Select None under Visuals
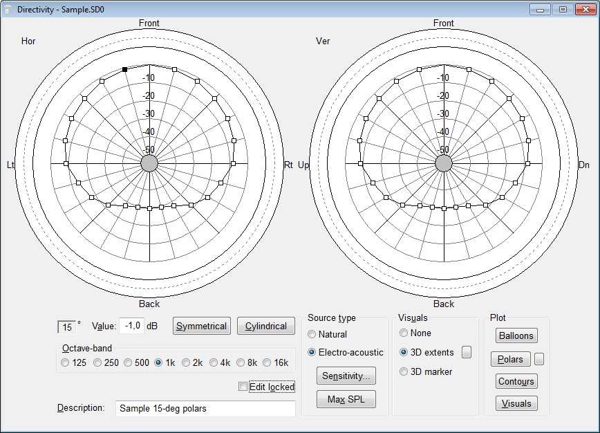The height and width of the screenshot is (433, 600). click(404, 333)
